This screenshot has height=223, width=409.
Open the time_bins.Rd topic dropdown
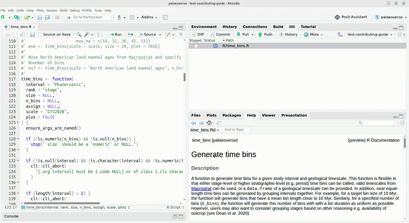(x=204, y=130)
